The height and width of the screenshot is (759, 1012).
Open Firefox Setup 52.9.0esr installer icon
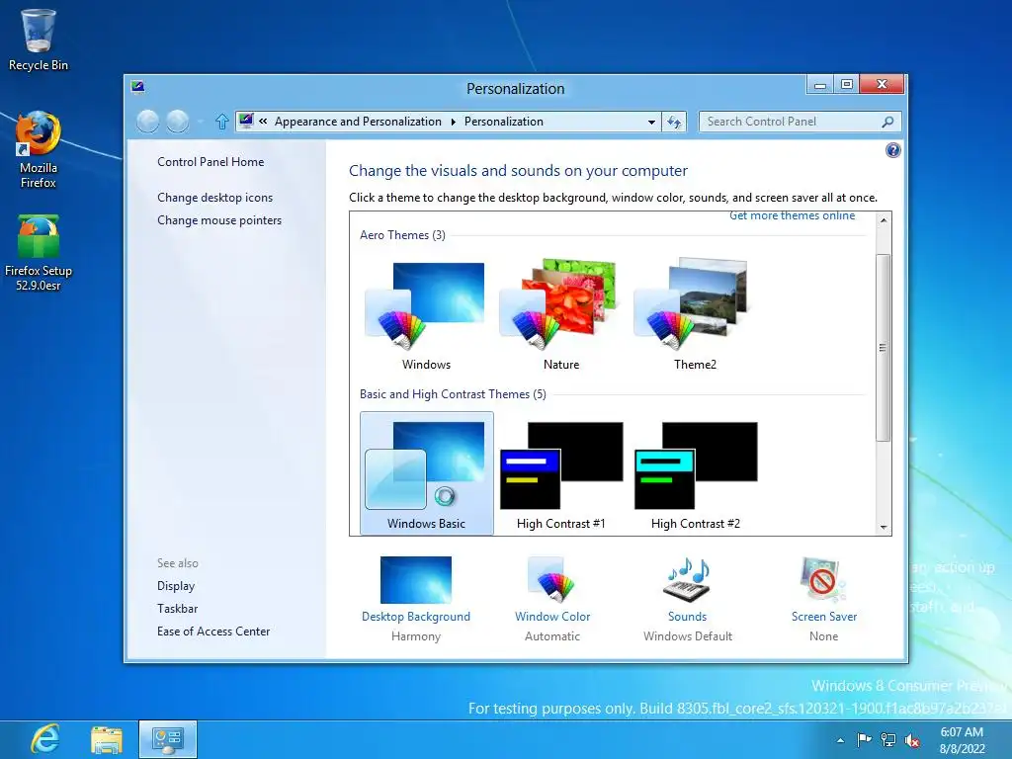[x=39, y=253]
